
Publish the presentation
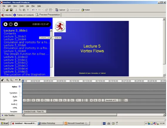click(86, 10)
